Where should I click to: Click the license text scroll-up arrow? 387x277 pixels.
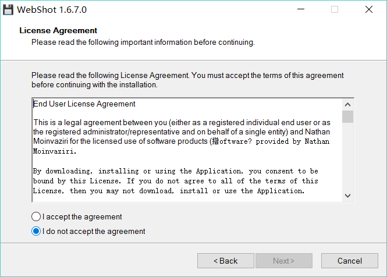347,103
